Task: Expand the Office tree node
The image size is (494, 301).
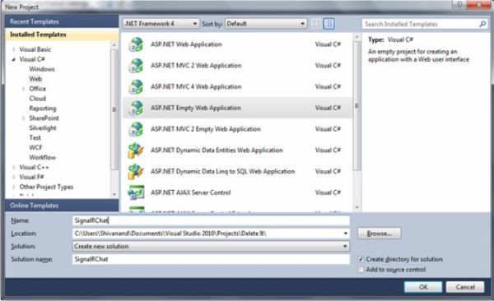Action: [x=23, y=89]
